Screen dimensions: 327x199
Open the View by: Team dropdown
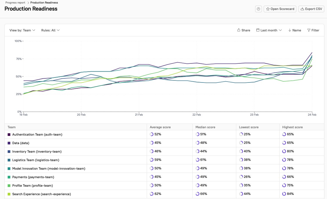click(22, 30)
